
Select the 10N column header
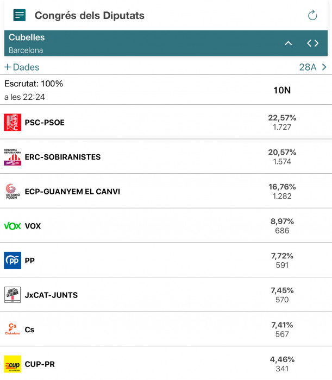(282, 90)
